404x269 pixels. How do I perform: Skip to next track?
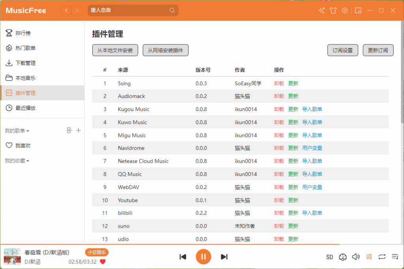pos(224,257)
